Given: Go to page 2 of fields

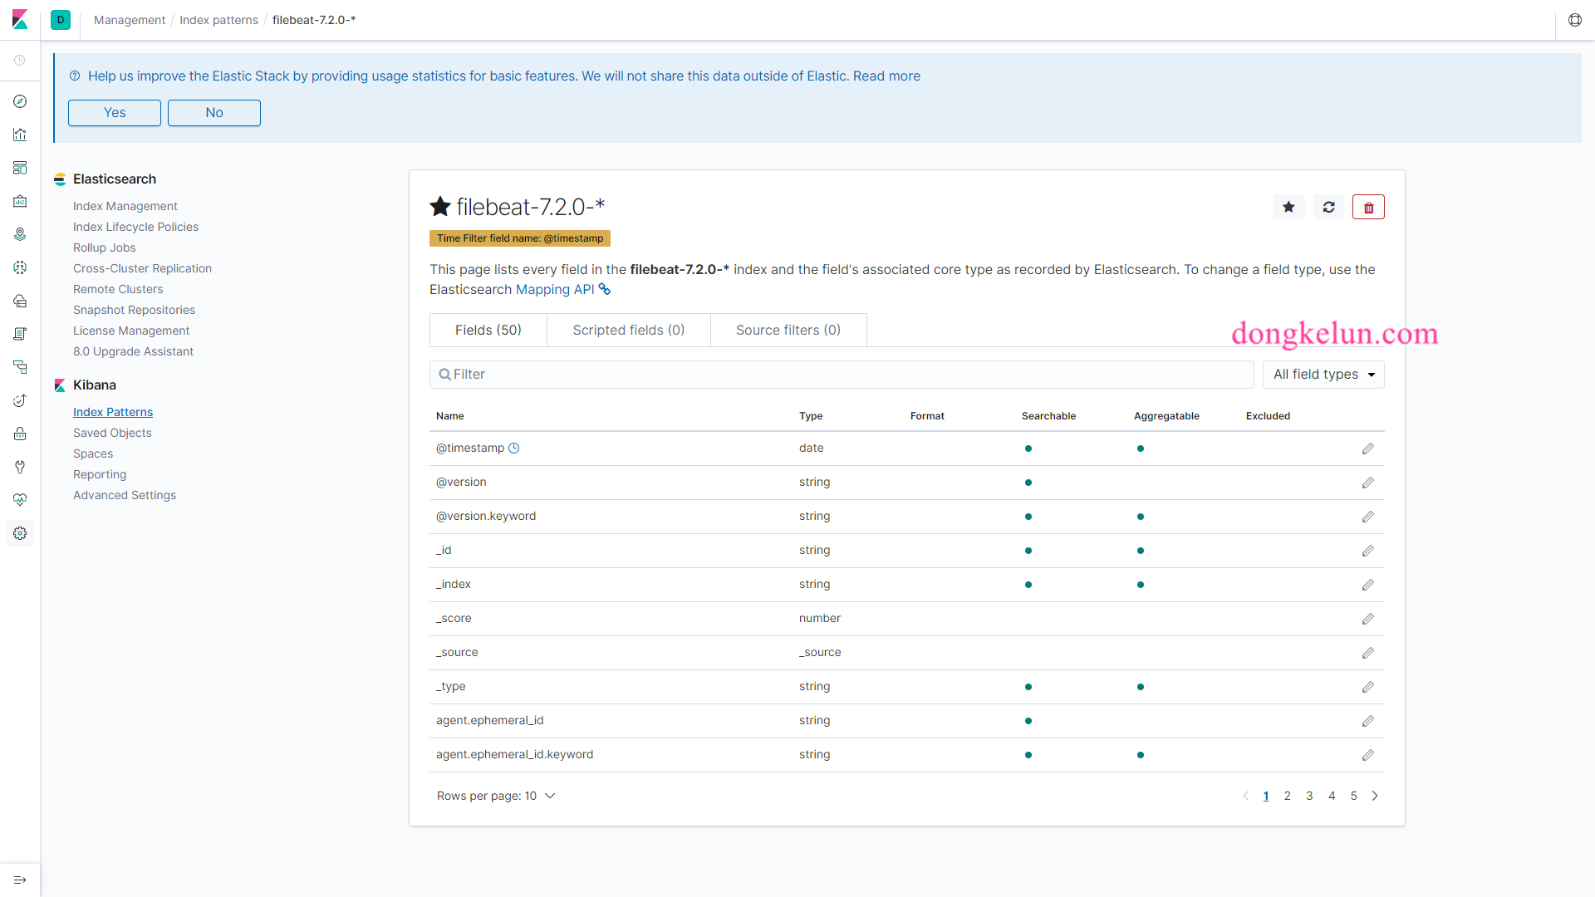Looking at the screenshot, I should click(1288, 796).
